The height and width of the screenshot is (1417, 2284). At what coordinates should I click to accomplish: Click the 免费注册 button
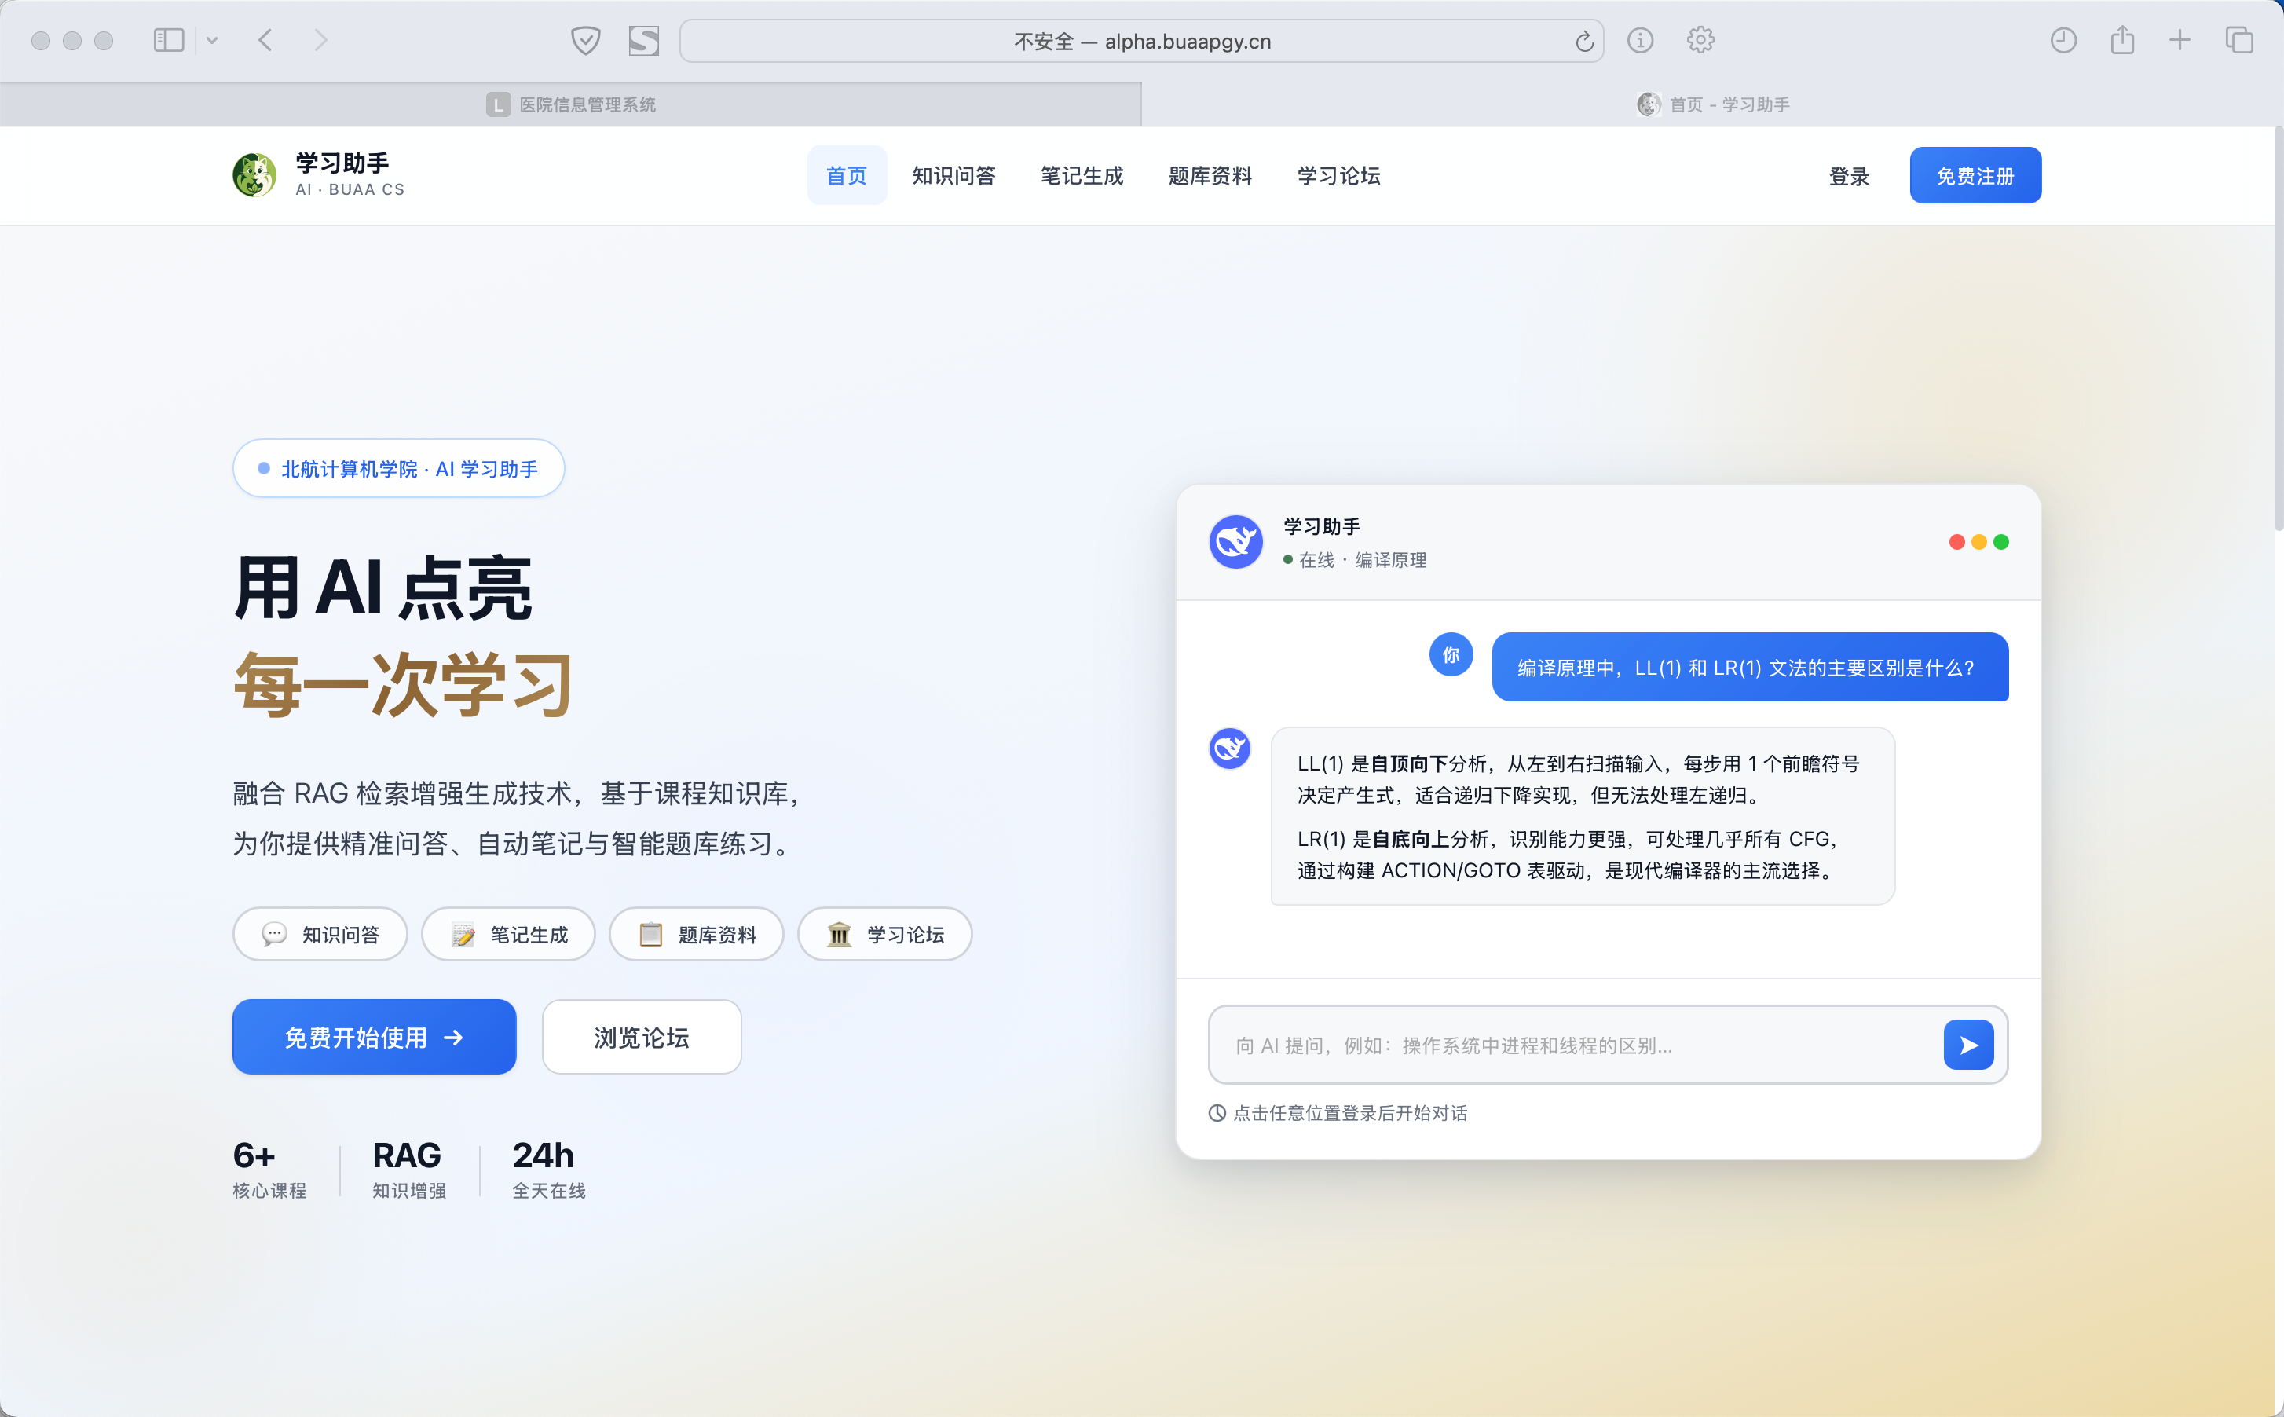[1975, 175]
